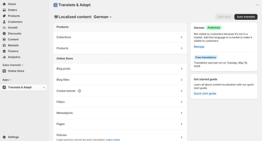
Task: Open the German language dropdown
Action: click(x=103, y=17)
